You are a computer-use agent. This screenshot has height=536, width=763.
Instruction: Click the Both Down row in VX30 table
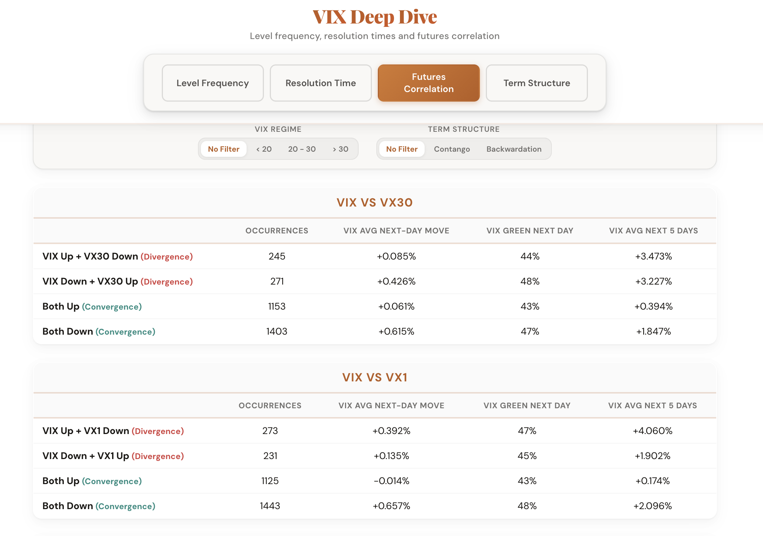[x=98, y=331]
